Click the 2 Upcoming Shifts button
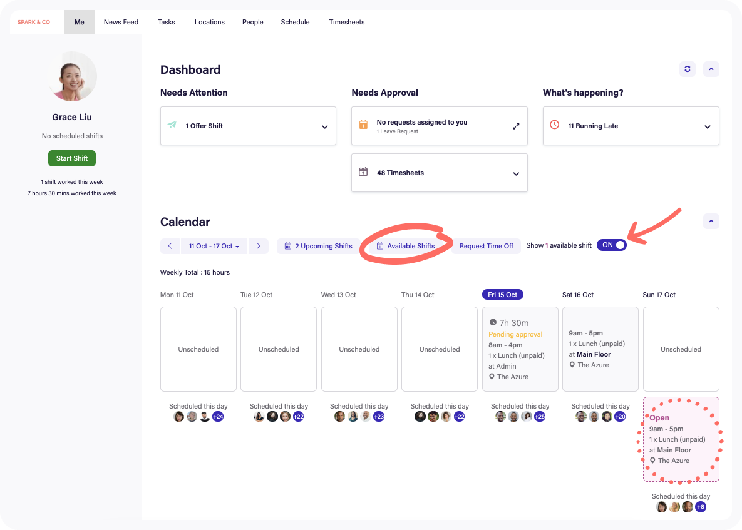Image resolution: width=742 pixels, height=530 pixels. pyautogui.click(x=319, y=246)
